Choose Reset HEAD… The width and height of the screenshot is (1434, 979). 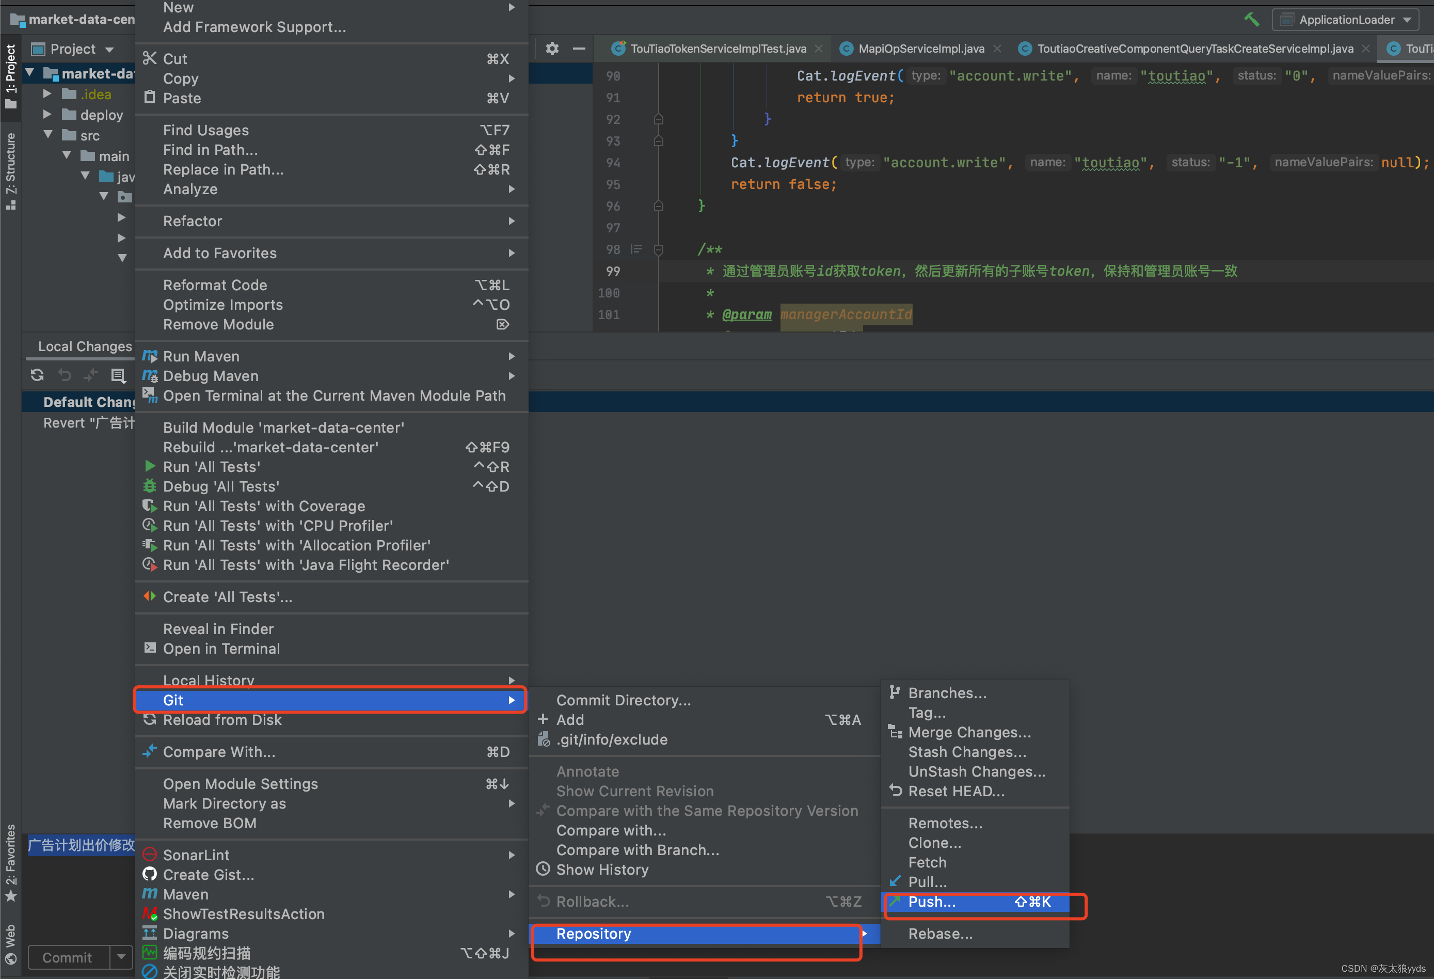pos(975,792)
